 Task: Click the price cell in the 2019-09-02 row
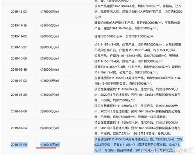pyautogui.click(x=50, y=81)
